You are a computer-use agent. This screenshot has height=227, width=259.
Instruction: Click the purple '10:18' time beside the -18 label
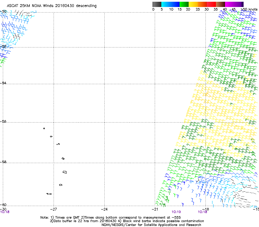pos(203,212)
